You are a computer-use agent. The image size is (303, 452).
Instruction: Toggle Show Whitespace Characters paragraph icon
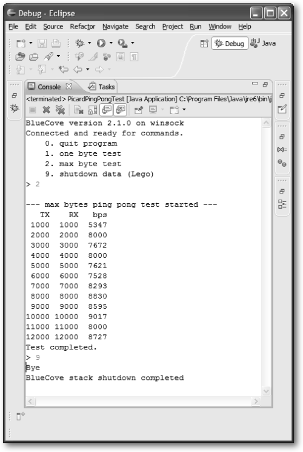[x=134, y=57]
